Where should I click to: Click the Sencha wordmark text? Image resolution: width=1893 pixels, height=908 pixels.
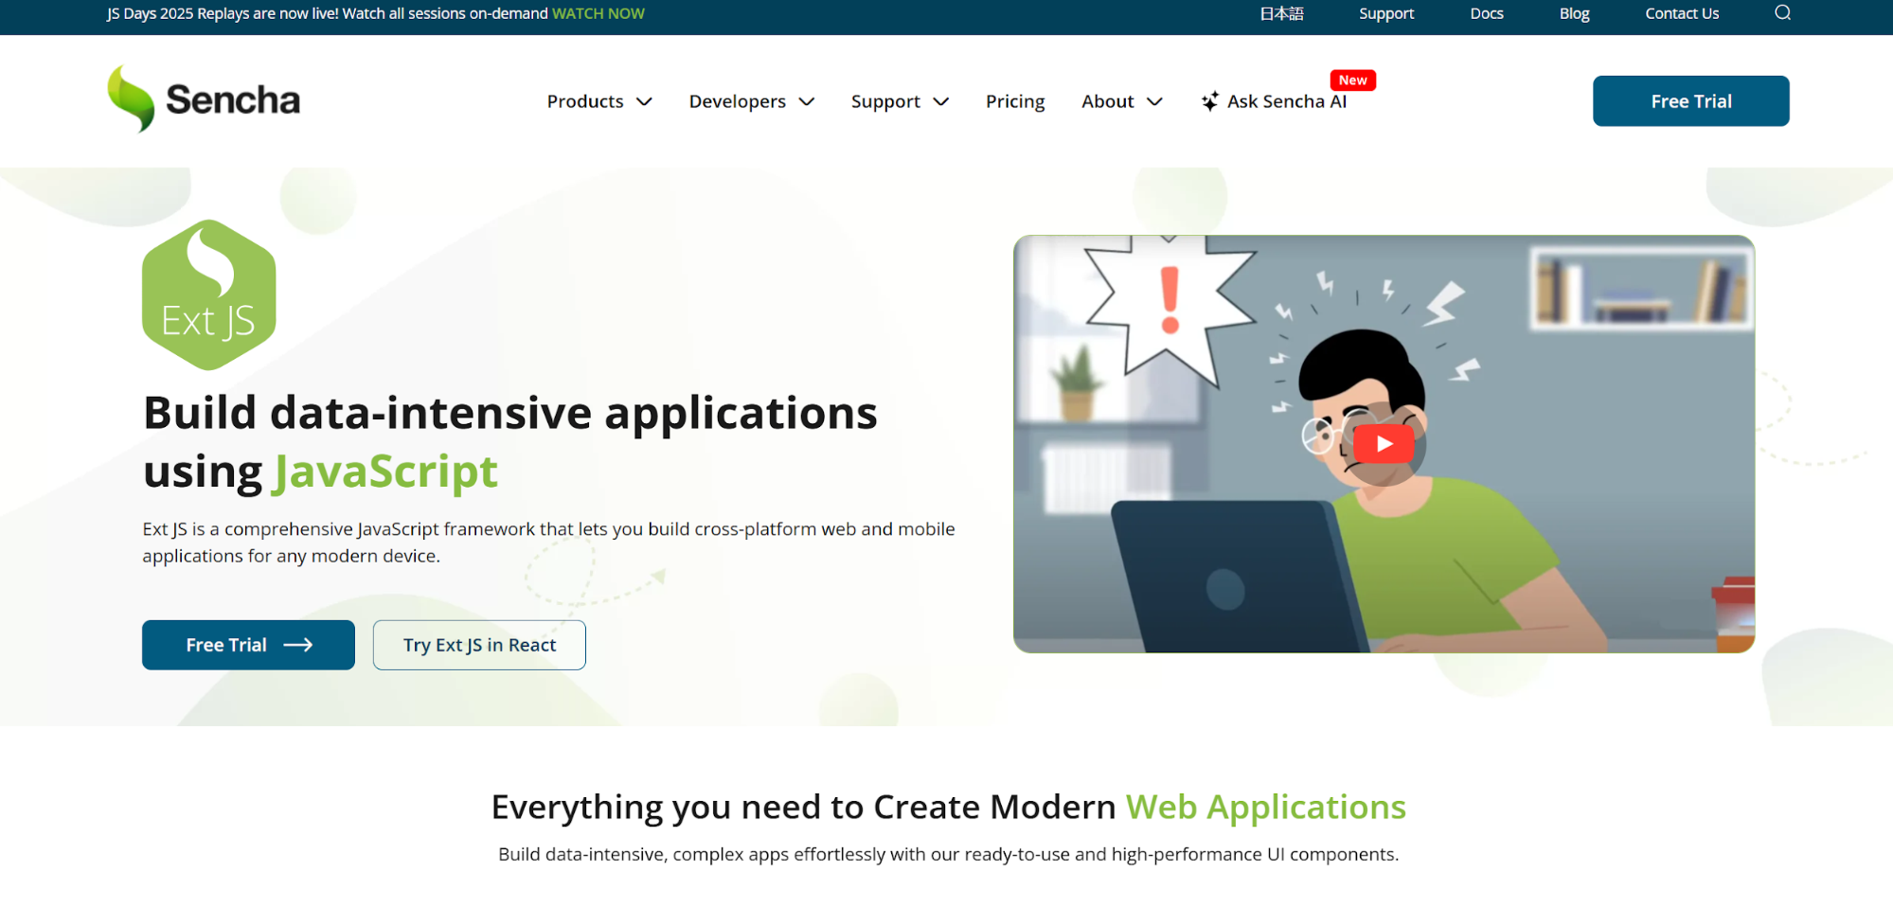233,99
